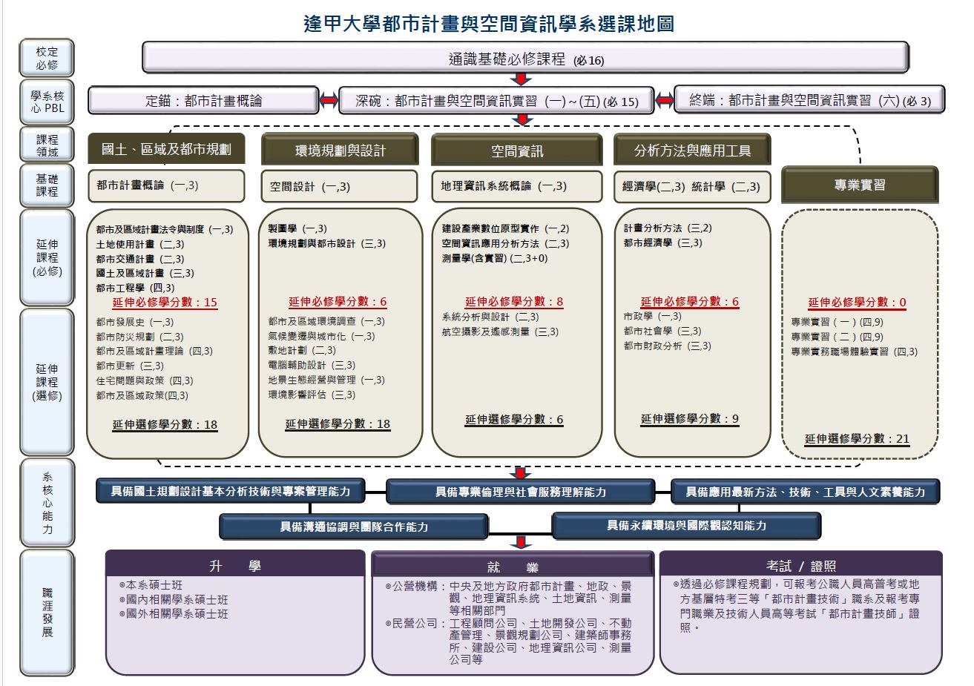Screen dimensions: 974x686
Task: Click 氣候變遷與城市化 (一,3)
Action: point(322,336)
